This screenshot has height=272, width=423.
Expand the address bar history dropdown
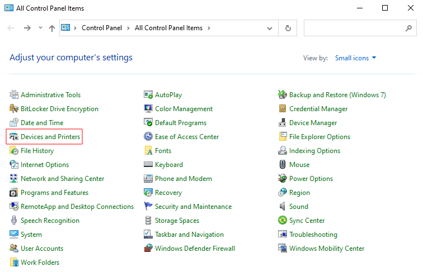(x=270, y=28)
